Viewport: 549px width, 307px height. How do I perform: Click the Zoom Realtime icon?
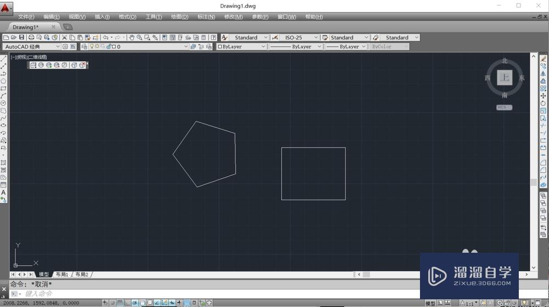(x=139, y=37)
